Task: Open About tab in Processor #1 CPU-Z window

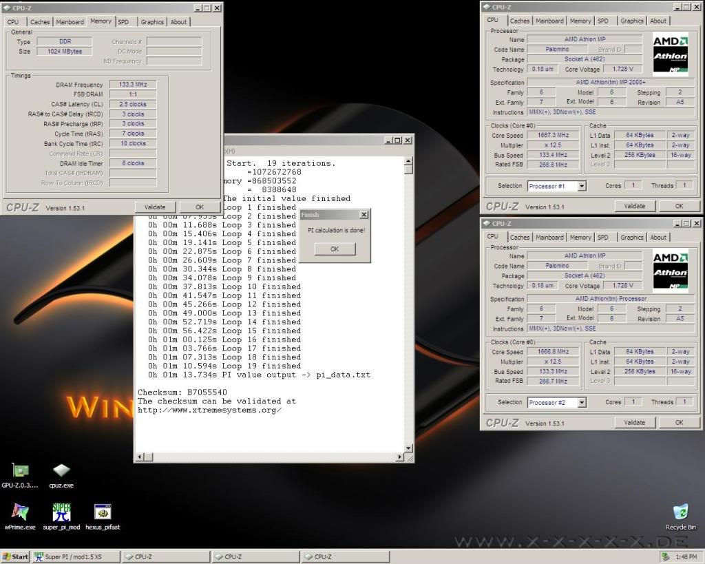Action: pyautogui.click(x=658, y=21)
